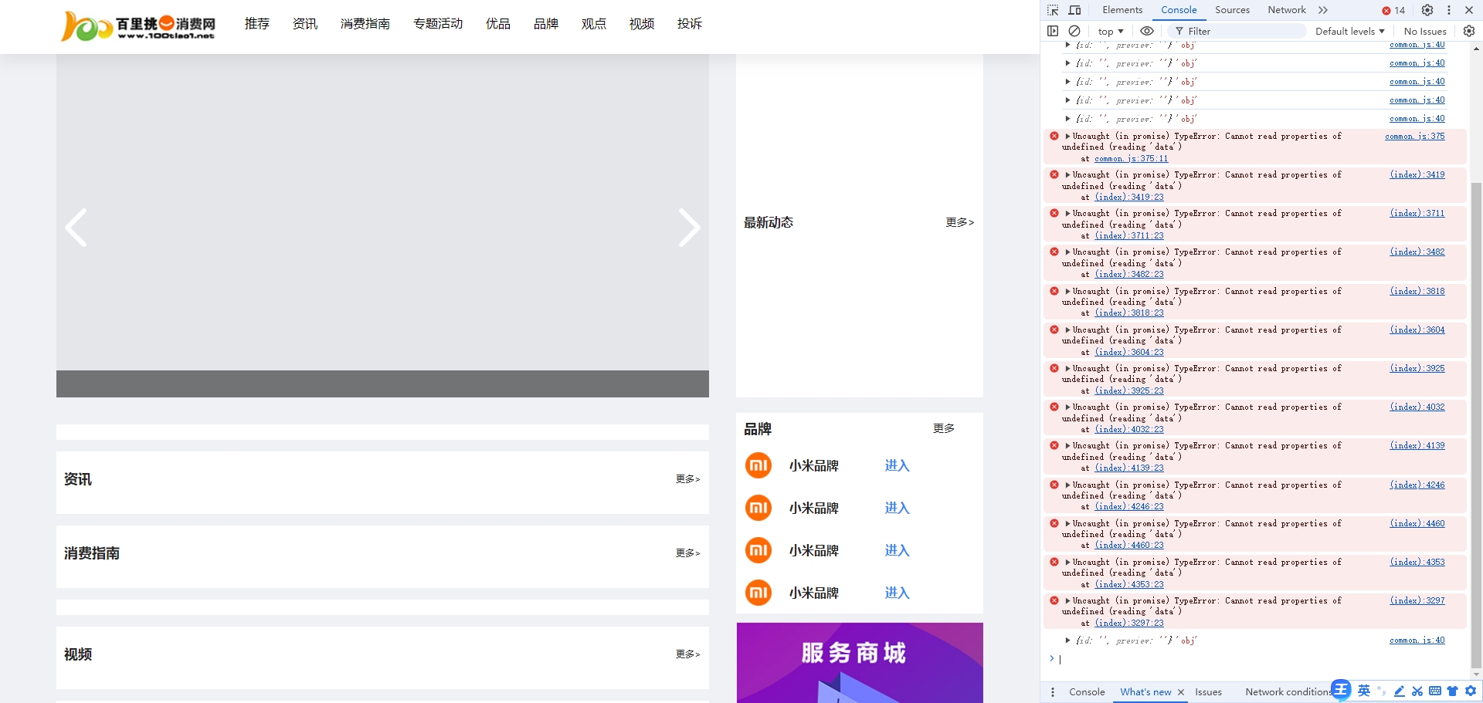Open the 资讯 navigation item
Image resolution: width=1483 pixels, height=703 pixels.
(x=305, y=24)
